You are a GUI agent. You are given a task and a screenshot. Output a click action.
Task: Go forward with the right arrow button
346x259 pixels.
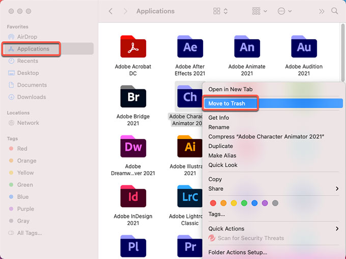click(x=125, y=11)
